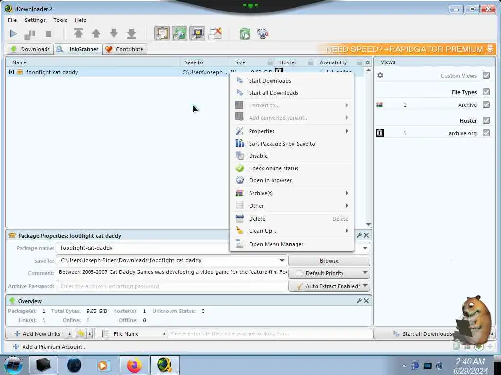Click the Views panel gear icon
This screenshot has width=501, height=375.
coord(380,75)
